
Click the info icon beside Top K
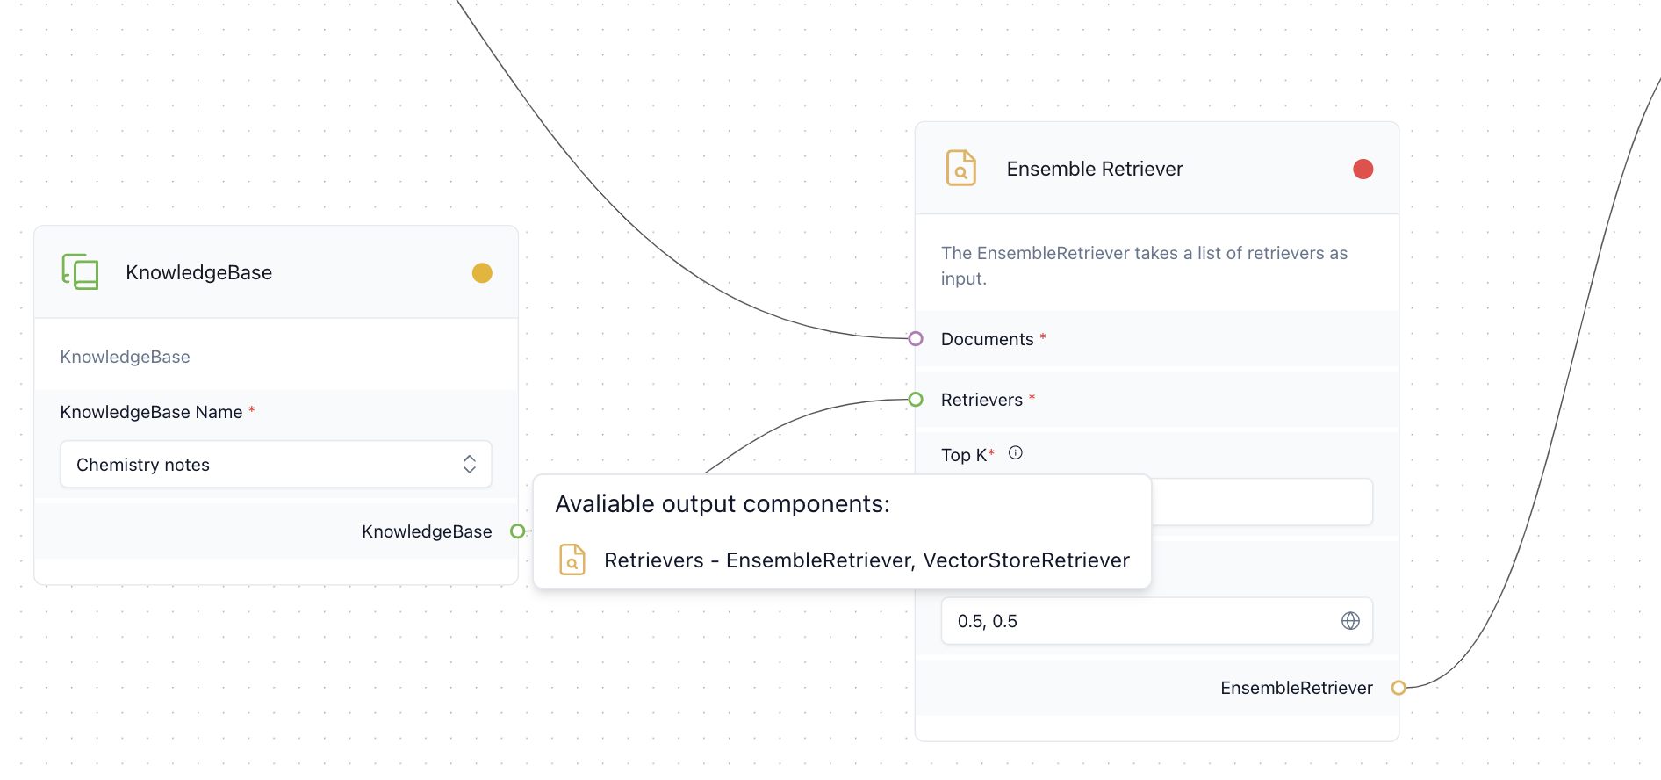point(1016,453)
